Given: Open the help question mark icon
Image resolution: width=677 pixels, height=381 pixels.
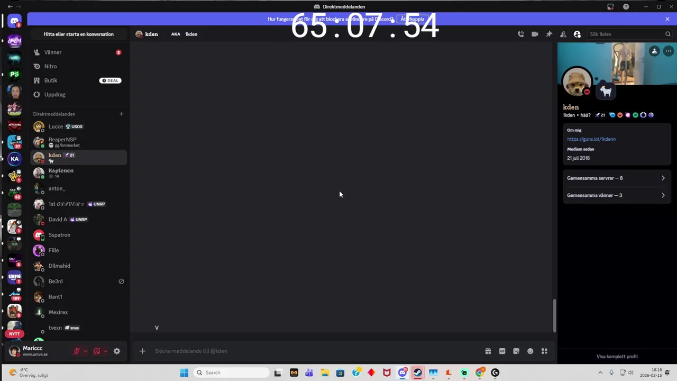Looking at the screenshot, I should 626,7.
